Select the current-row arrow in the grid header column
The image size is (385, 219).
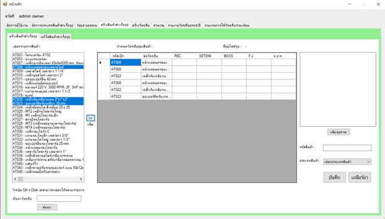[100, 62]
